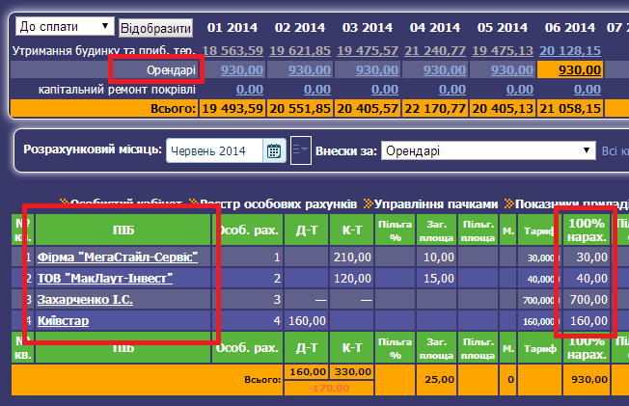Open ТОВ "МакЛаут-Інвест" account link
Viewport: 629px width, 406px height.
(104, 279)
